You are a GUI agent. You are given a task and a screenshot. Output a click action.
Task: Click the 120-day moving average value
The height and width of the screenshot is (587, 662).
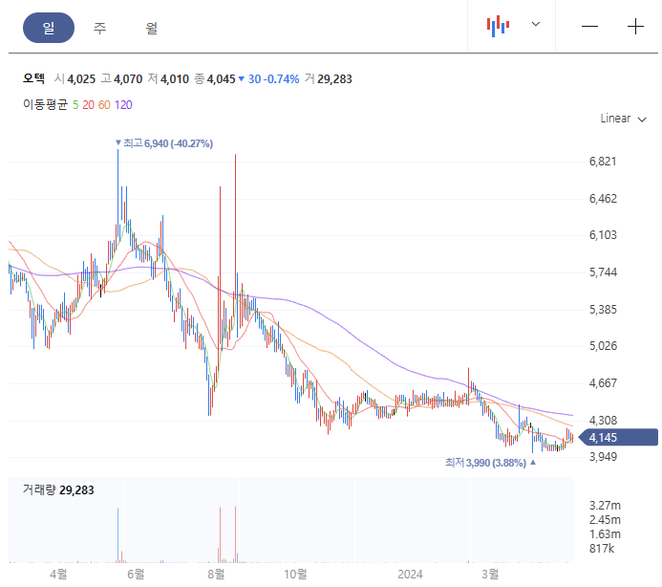[123, 105]
